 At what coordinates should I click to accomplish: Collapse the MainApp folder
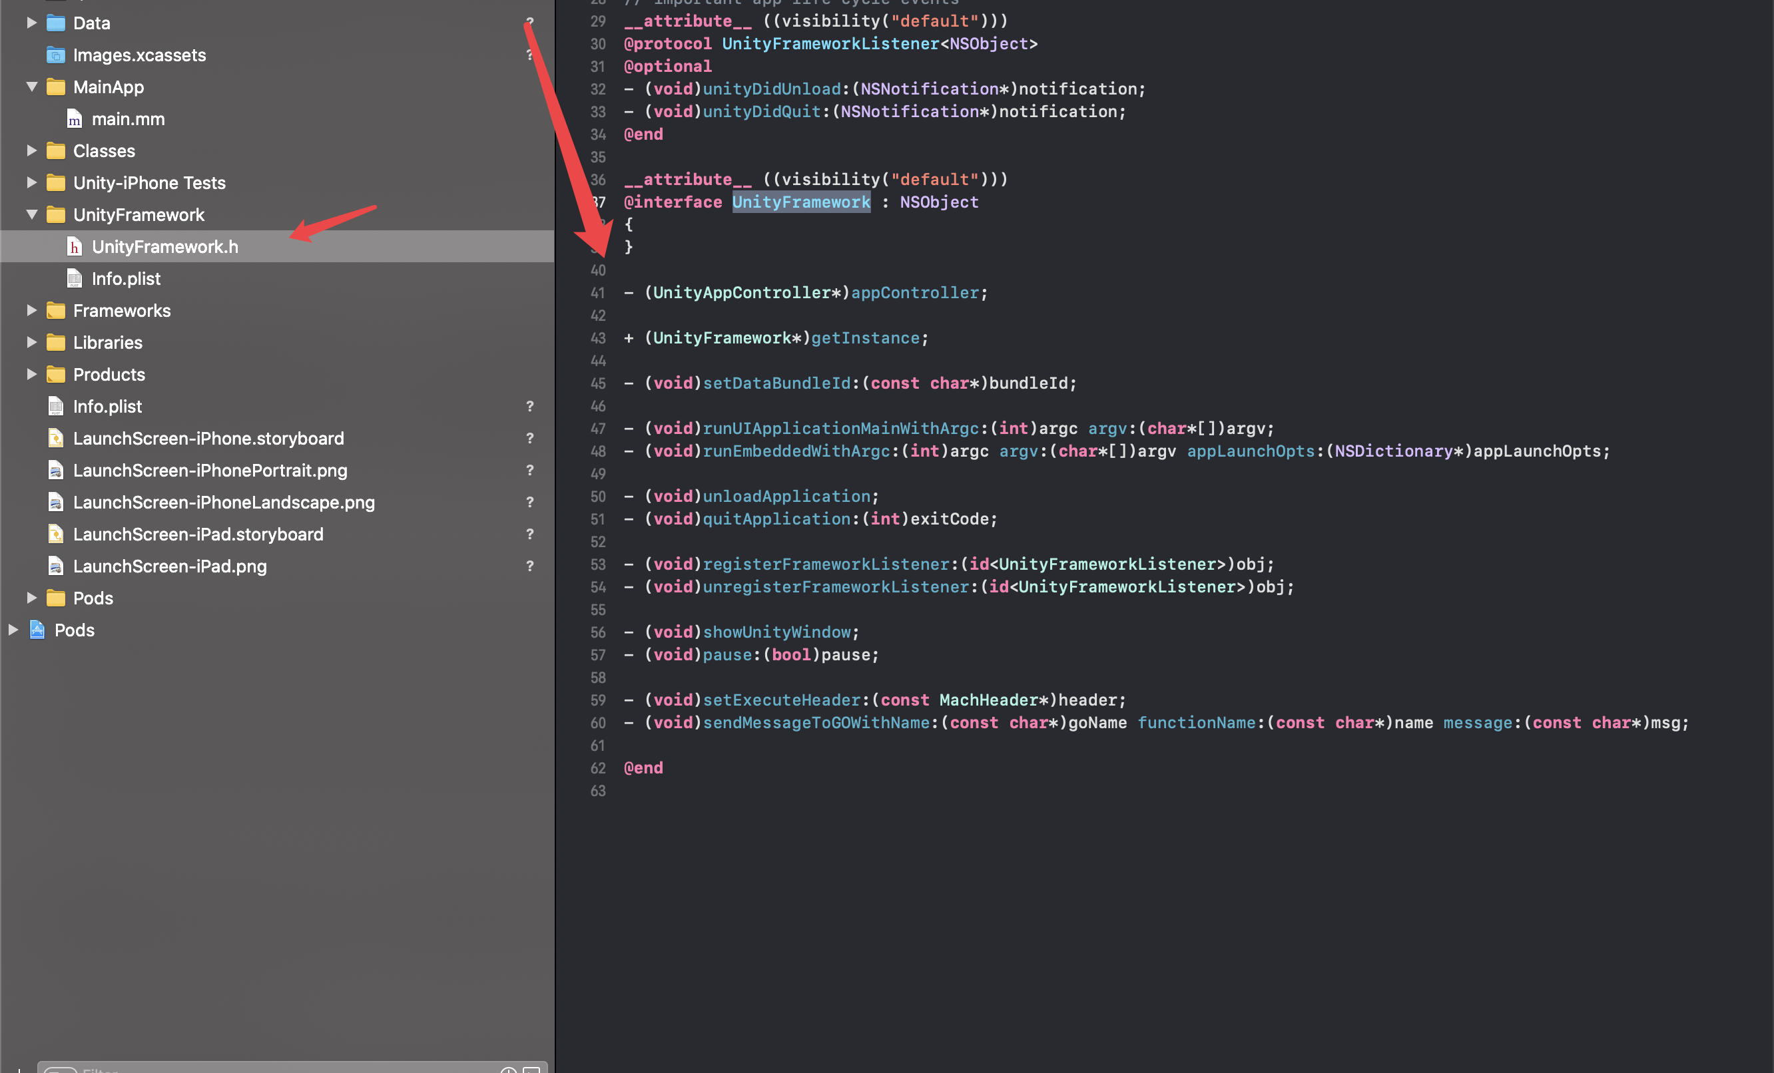tap(32, 87)
